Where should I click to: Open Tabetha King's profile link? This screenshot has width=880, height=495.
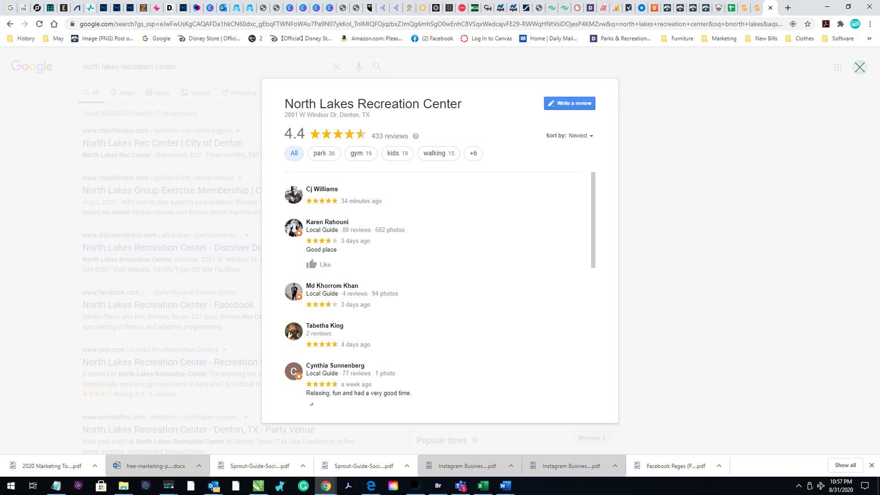coord(324,325)
